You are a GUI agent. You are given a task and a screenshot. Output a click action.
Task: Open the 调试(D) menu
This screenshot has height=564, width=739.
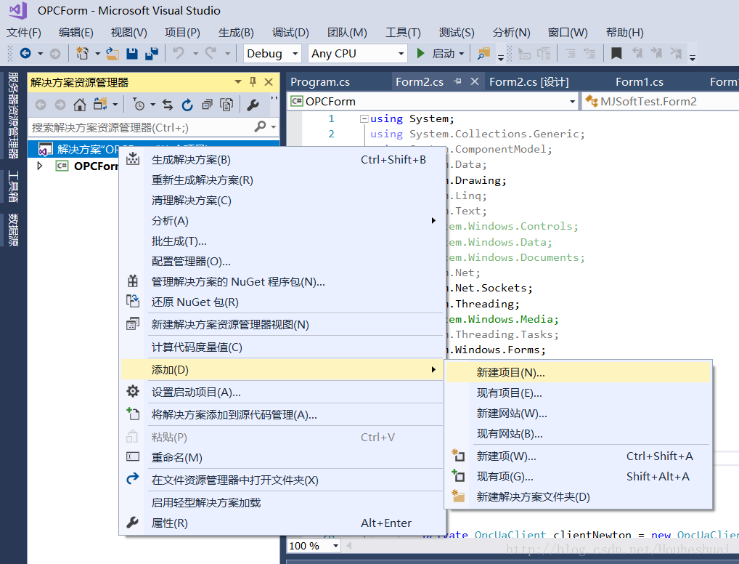tap(290, 33)
